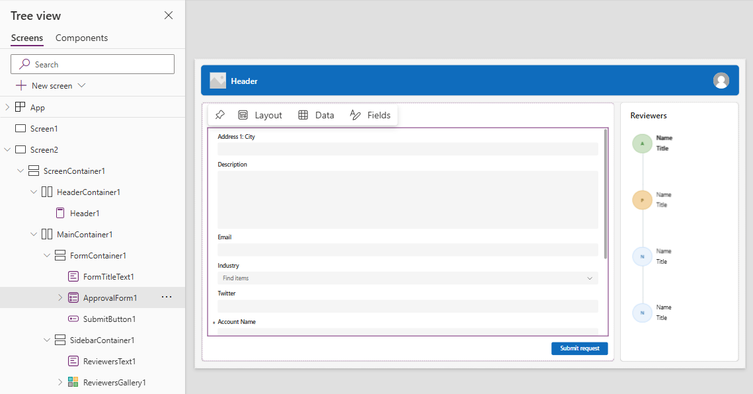Click the MainContainer1 container icon

click(x=47, y=234)
